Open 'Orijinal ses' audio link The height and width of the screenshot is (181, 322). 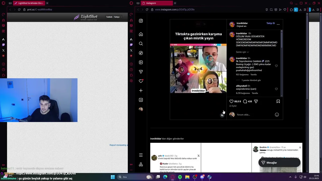242,26
